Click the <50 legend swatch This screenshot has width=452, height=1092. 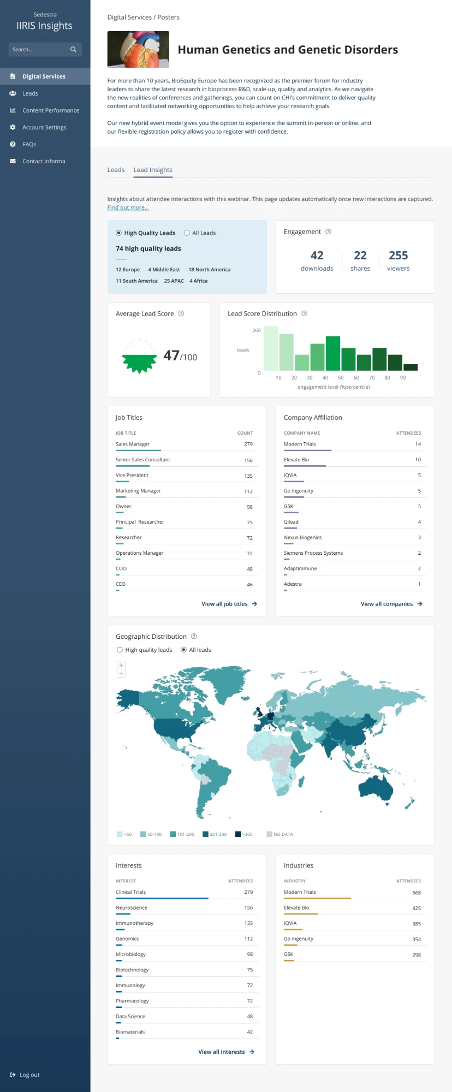coord(120,834)
